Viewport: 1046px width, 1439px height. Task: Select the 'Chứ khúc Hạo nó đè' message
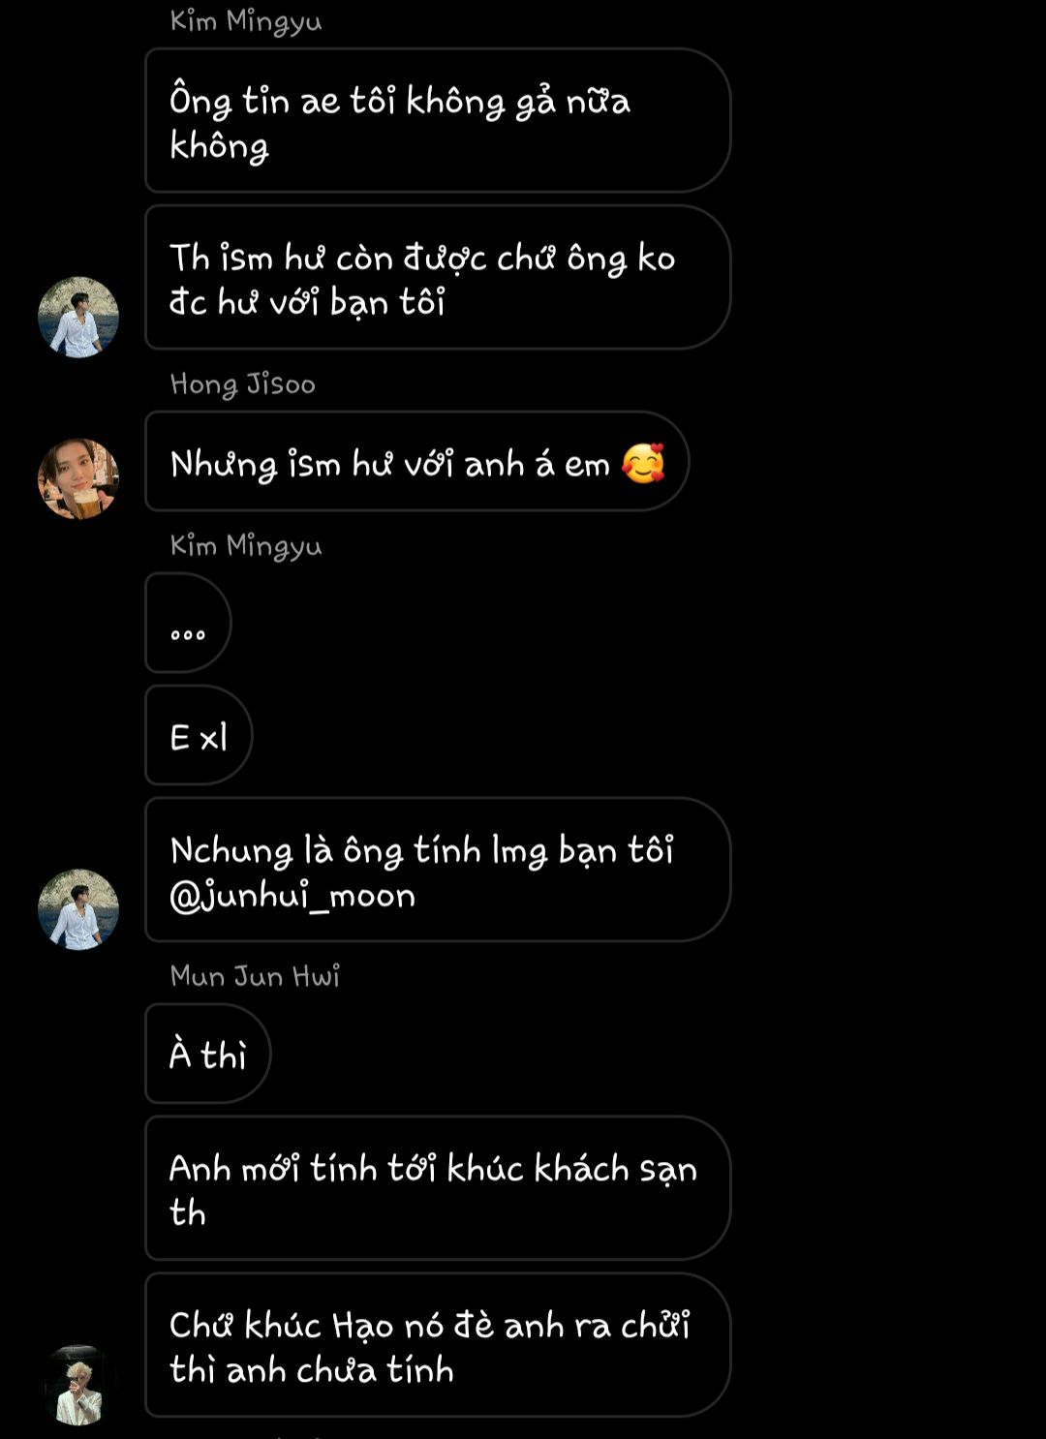pos(438,1345)
